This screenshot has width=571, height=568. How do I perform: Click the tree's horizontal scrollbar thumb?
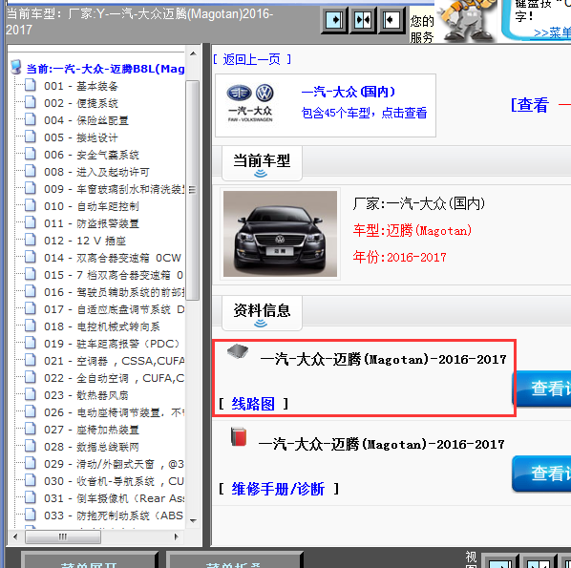(63, 536)
